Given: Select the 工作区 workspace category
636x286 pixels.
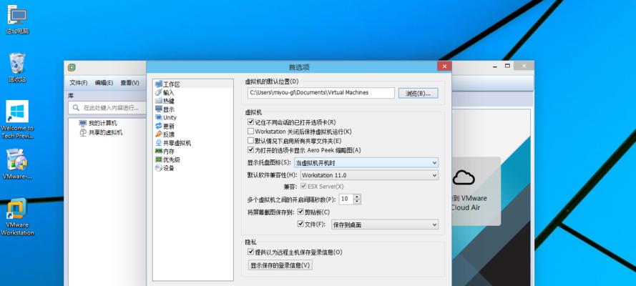Looking at the screenshot, I should coord(193,84).
